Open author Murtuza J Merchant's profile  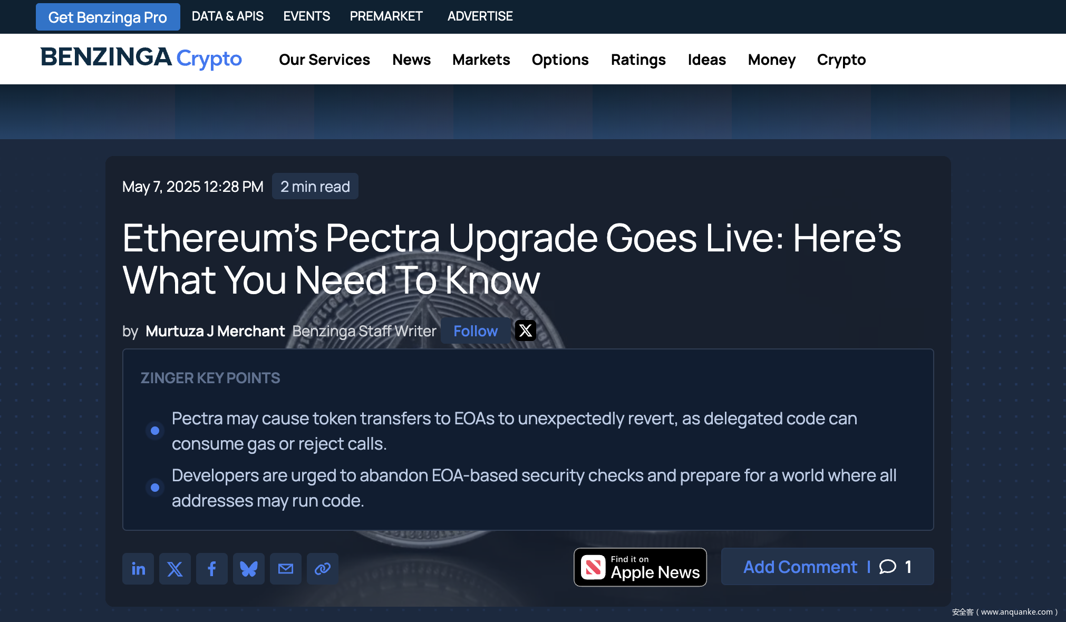(215, 331)
